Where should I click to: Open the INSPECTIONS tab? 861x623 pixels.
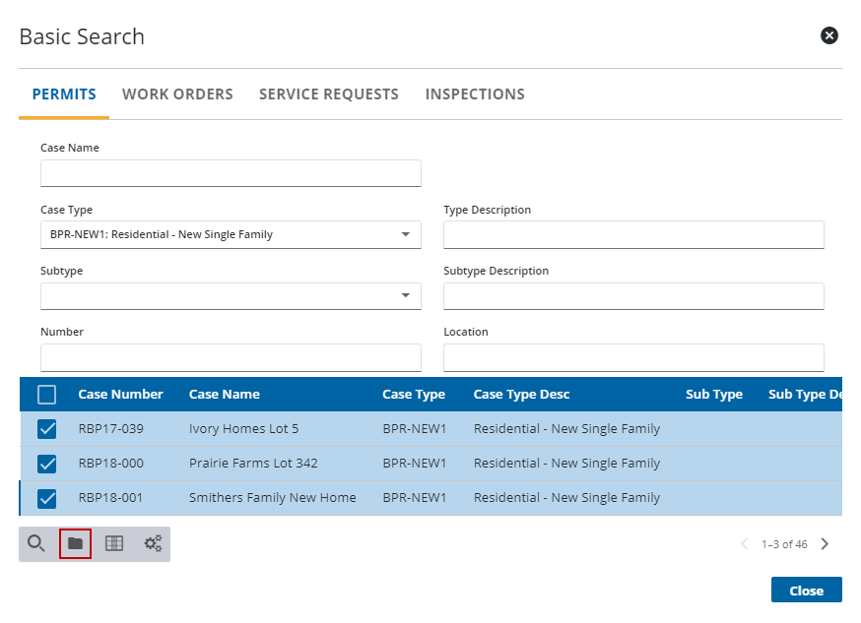click(475, 93)
